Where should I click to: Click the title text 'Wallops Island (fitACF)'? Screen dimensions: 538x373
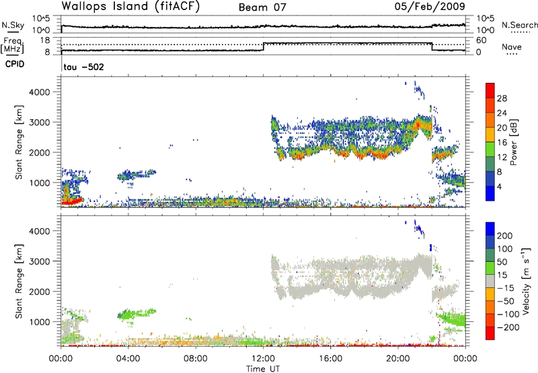click(x=130, y=6)
